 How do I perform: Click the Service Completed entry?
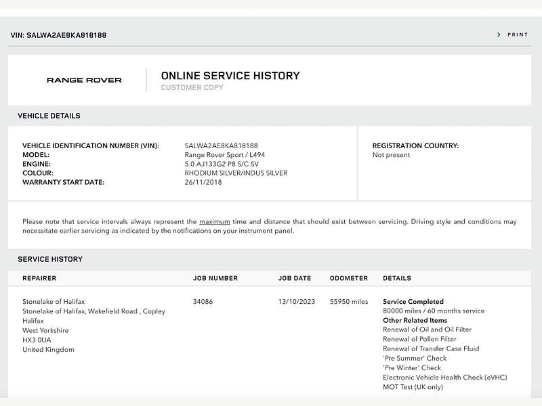[413, 302]
